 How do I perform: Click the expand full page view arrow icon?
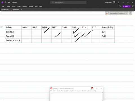pos(130,13)
